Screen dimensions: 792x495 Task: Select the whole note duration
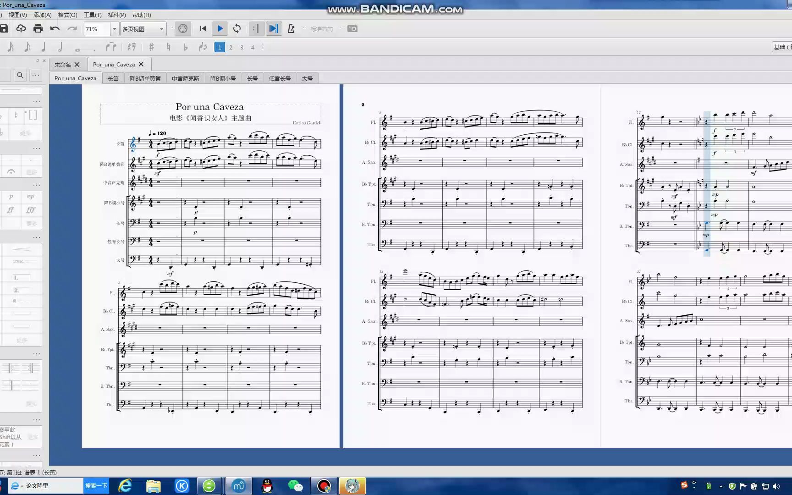pyautogui.click(x=77, y=49)
